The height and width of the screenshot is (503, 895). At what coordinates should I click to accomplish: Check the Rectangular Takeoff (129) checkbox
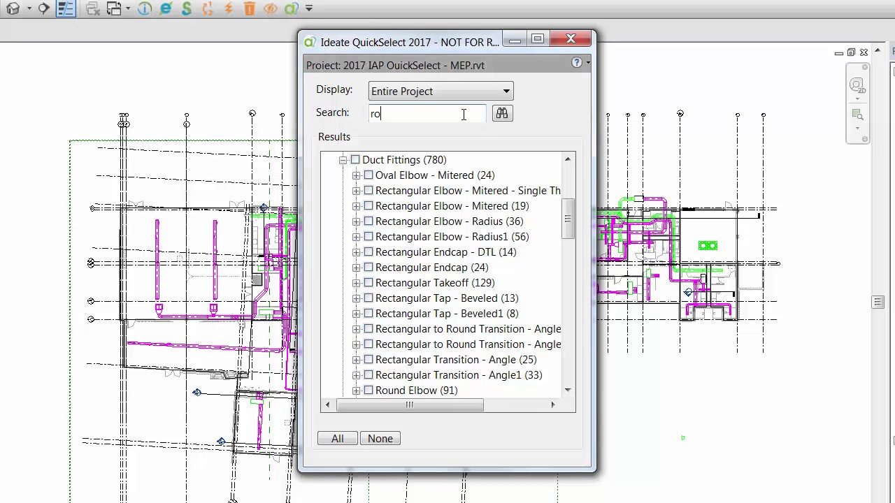368,283
